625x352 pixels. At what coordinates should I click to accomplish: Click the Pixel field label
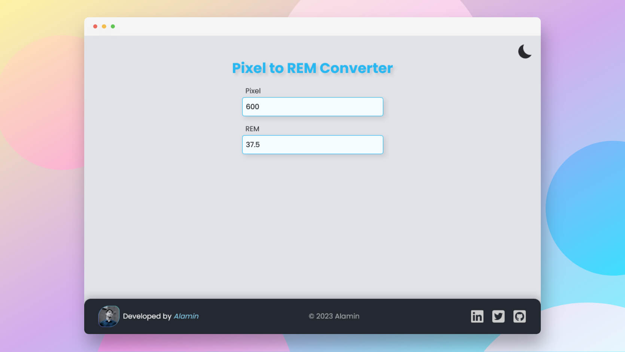(x=253, y=91)
